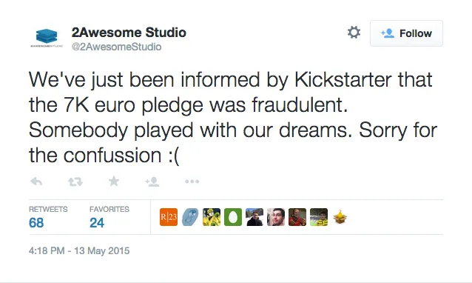
Task: Open the more options ellipsis
Action: click(x=192, y=182)
